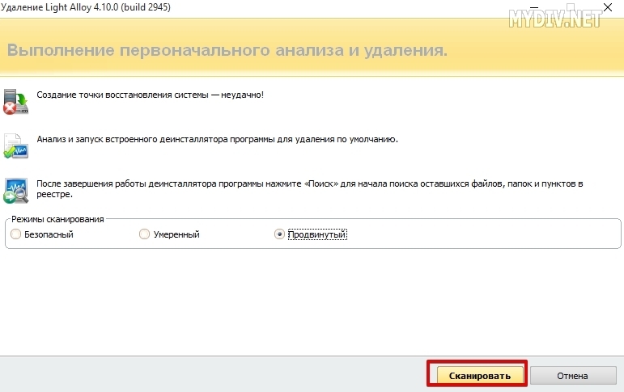This screenshot has width=624, height=392.
Task: Select the Продвинутый scan mode radio button
Action: [280, 234]
